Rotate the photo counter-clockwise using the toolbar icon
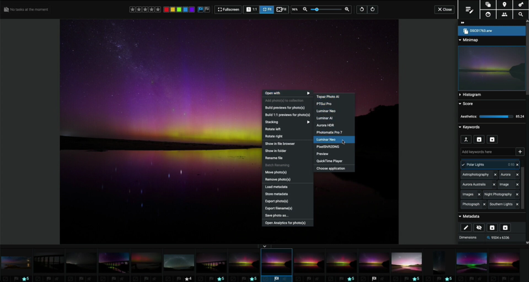Viewport: 529px width, 282px height. coord(361,9)
